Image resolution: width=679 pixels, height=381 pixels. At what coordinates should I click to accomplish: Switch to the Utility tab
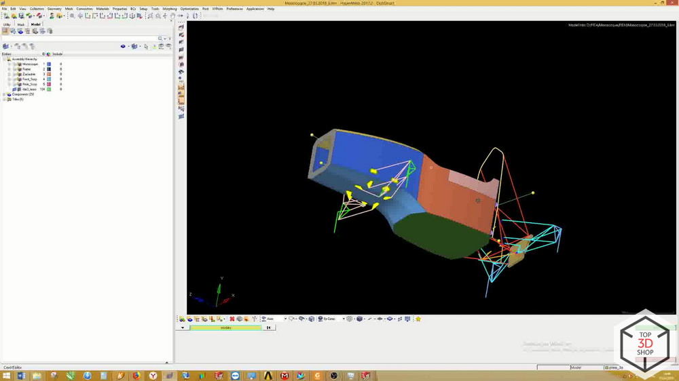click(x=7, y=24)
